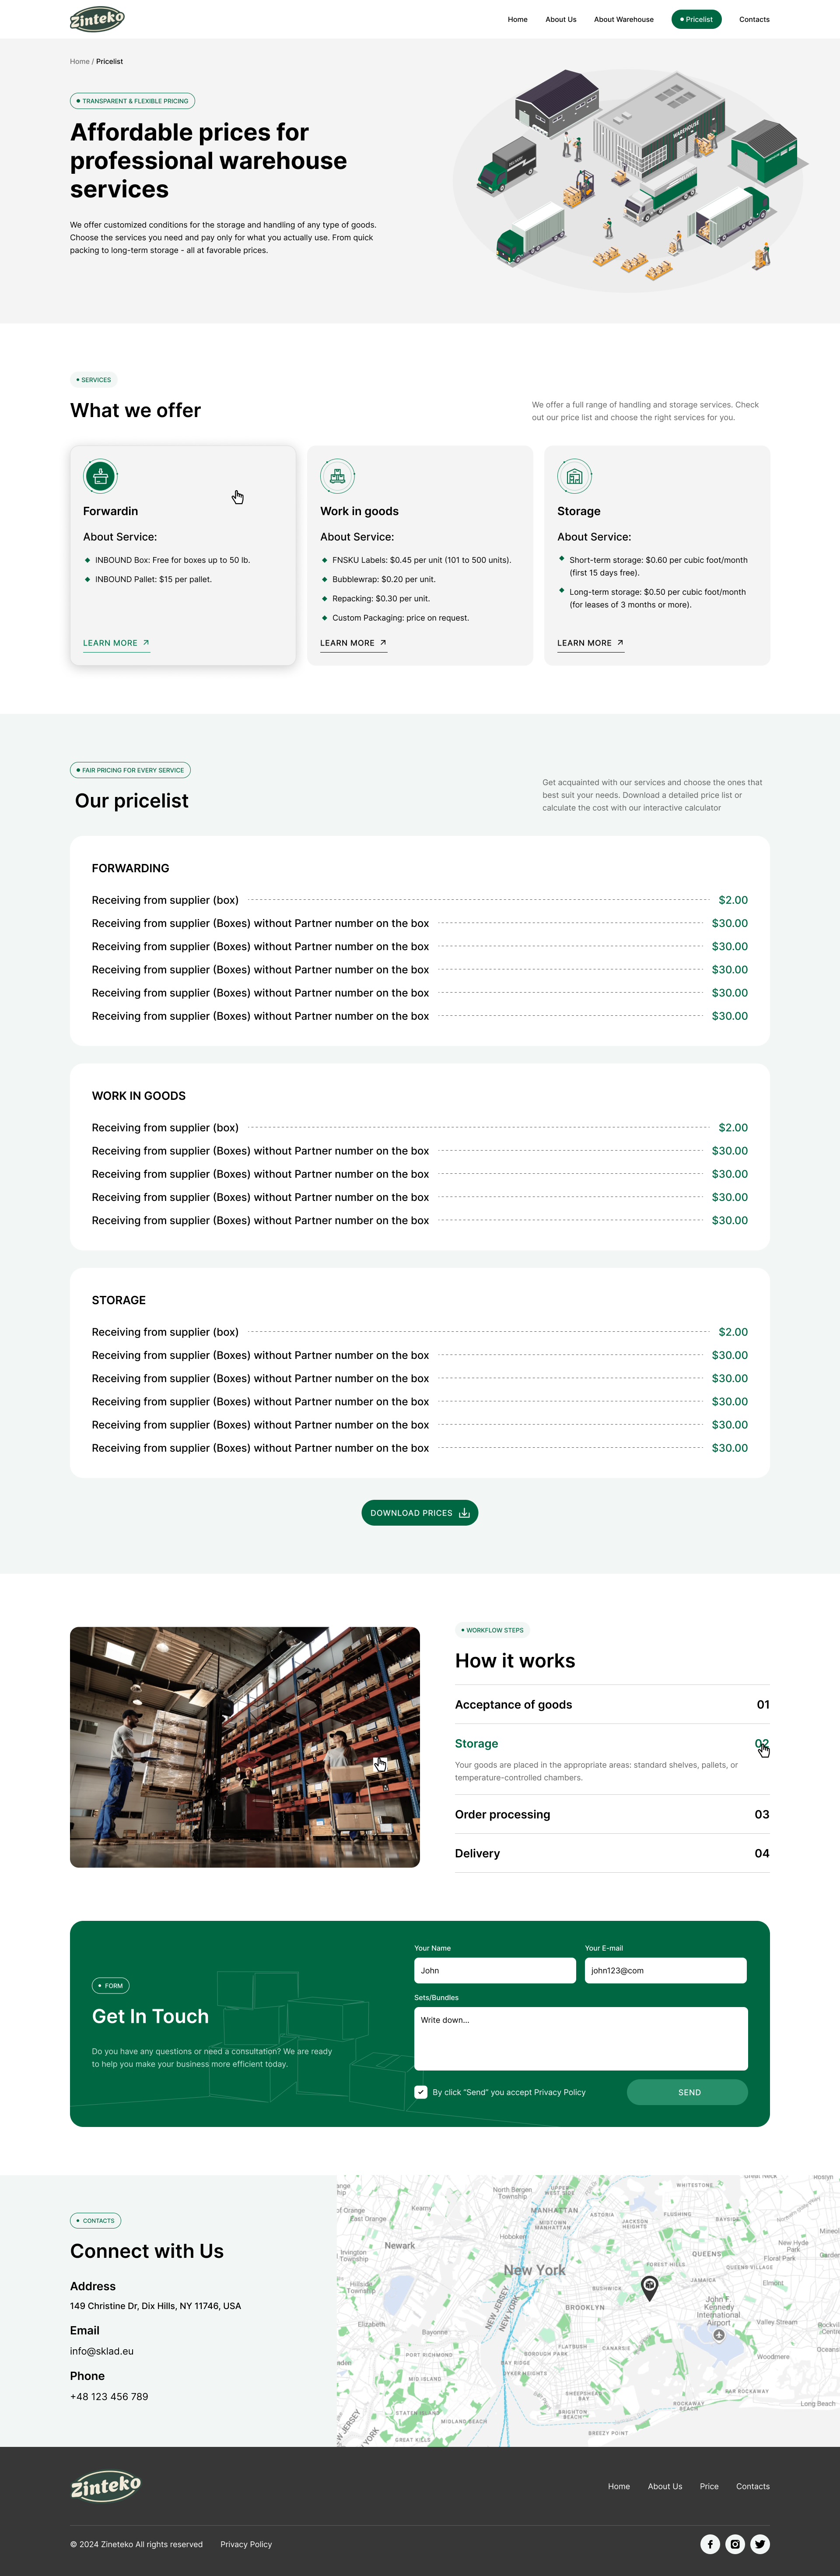Click arrow icon beside Forwardin Learn More
This screenshot has width=840, height=2576.
[146, 643]
